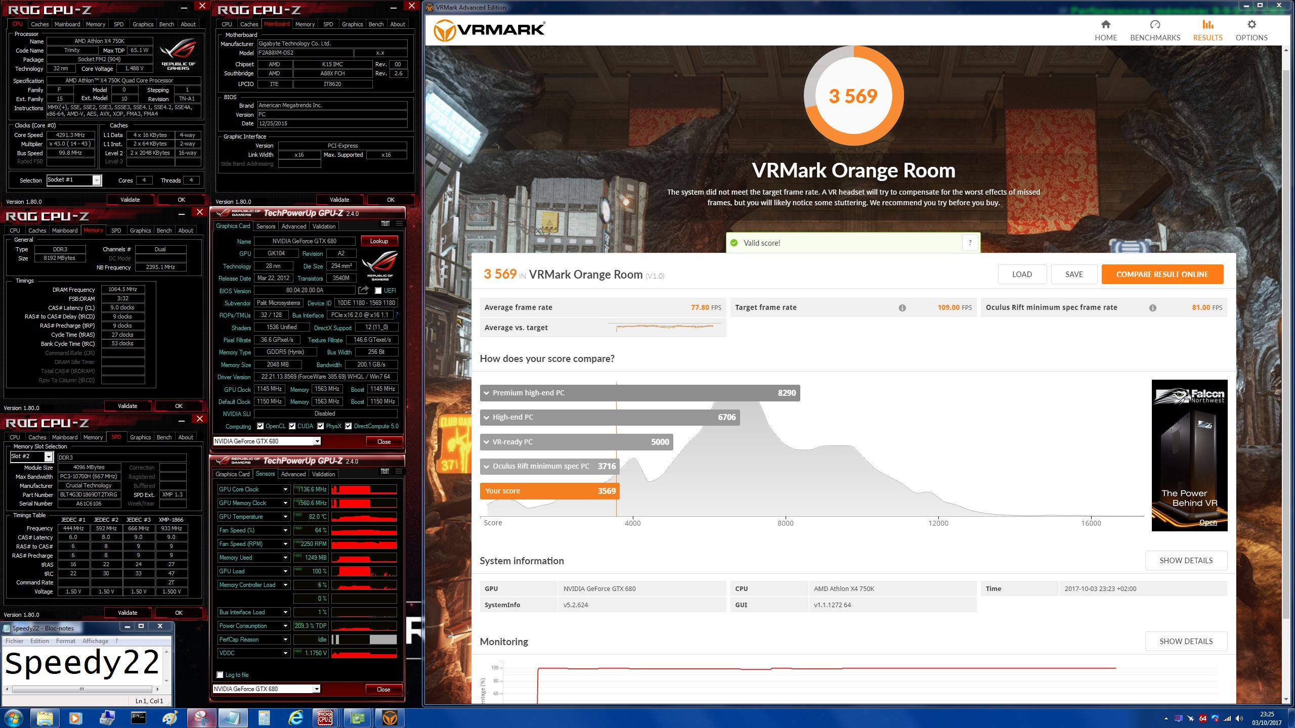The width and height of the screenshot is (1295, 728).
Task: Open the GPU-Z Graphics Card hamburger menu
Action: pos(399,223)
